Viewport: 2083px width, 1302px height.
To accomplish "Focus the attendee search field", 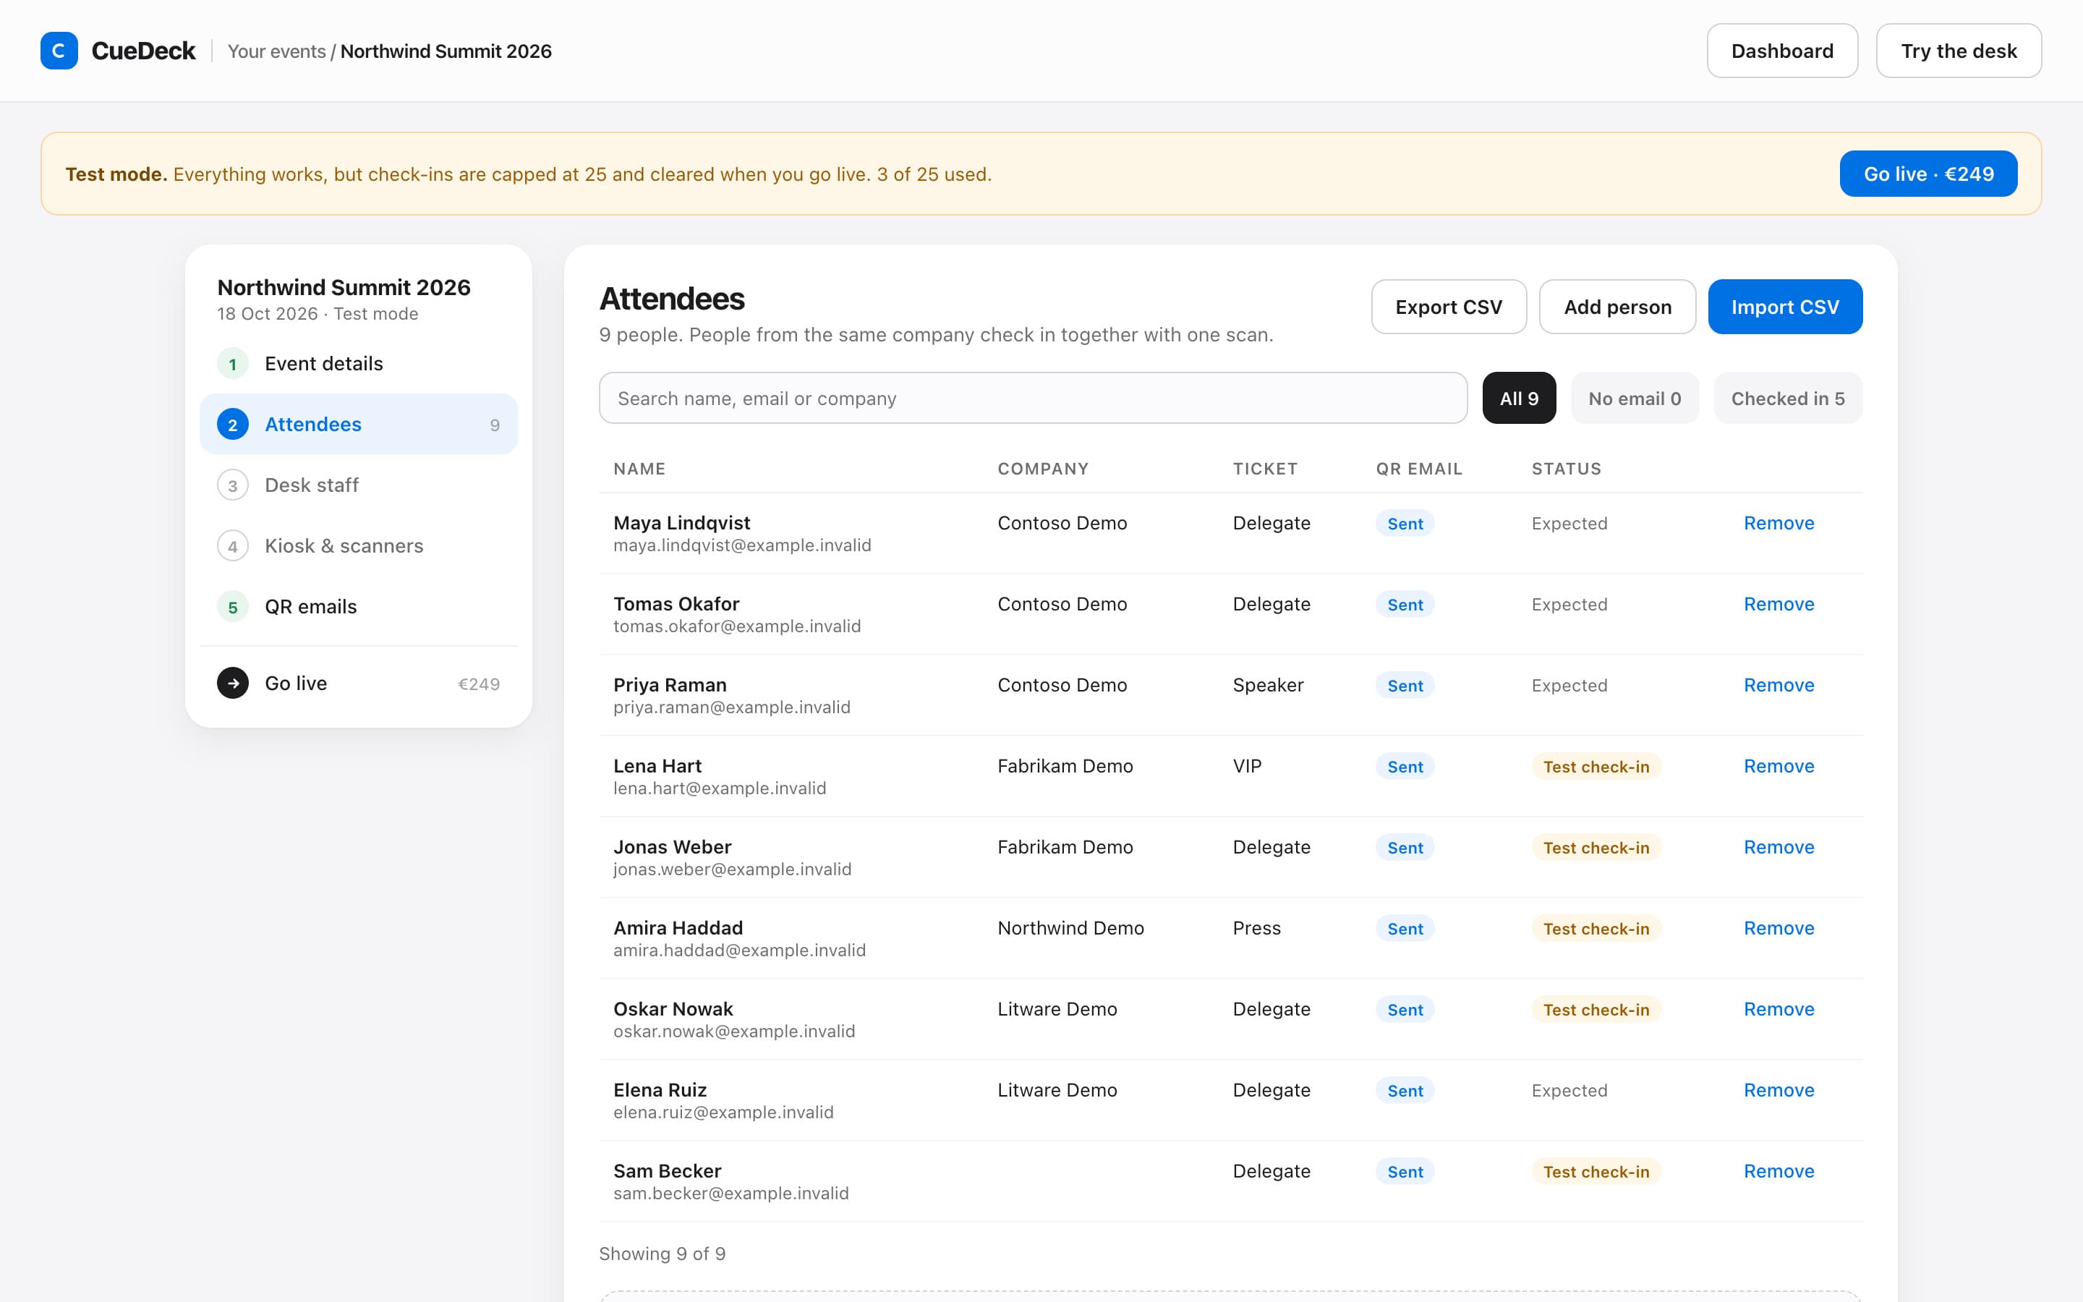I will pyautogui.click(x=1033, y=398).
